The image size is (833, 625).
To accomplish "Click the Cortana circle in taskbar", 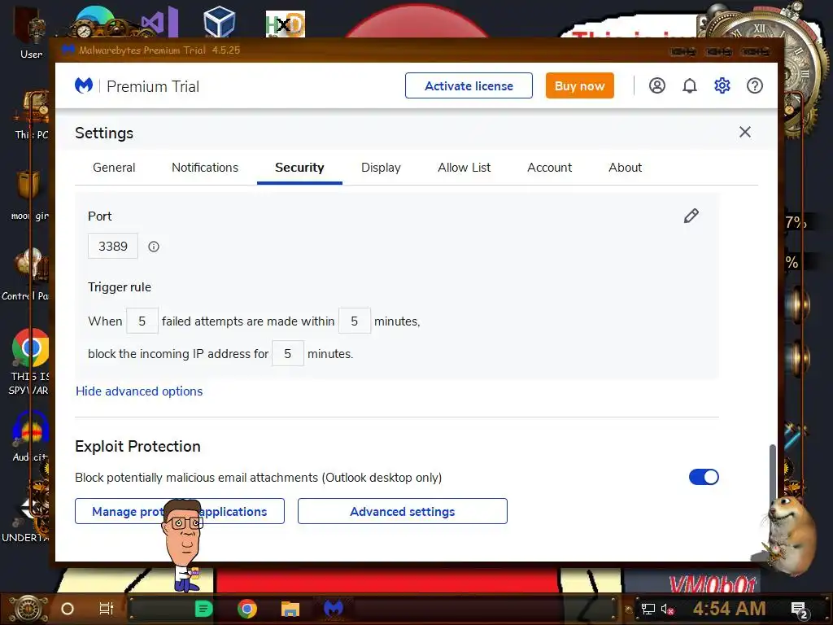I will click(68, 609).
